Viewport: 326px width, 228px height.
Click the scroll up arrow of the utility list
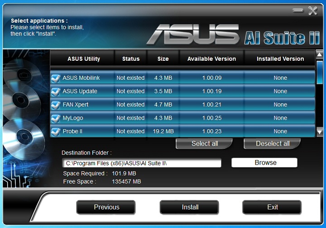(x=320, y=54)
